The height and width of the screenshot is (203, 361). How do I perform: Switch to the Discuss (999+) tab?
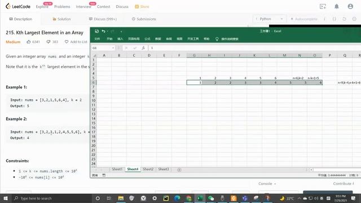pyautogui.click(x=103, y=19)
